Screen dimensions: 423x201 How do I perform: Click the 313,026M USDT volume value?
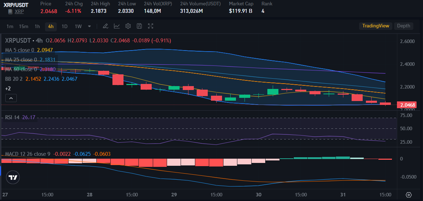click(192, 11)
